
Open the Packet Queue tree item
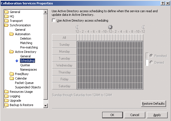click(24, 83)
